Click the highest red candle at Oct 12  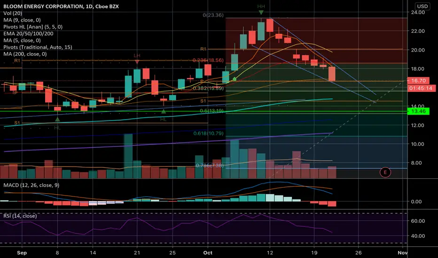(270, 25)
